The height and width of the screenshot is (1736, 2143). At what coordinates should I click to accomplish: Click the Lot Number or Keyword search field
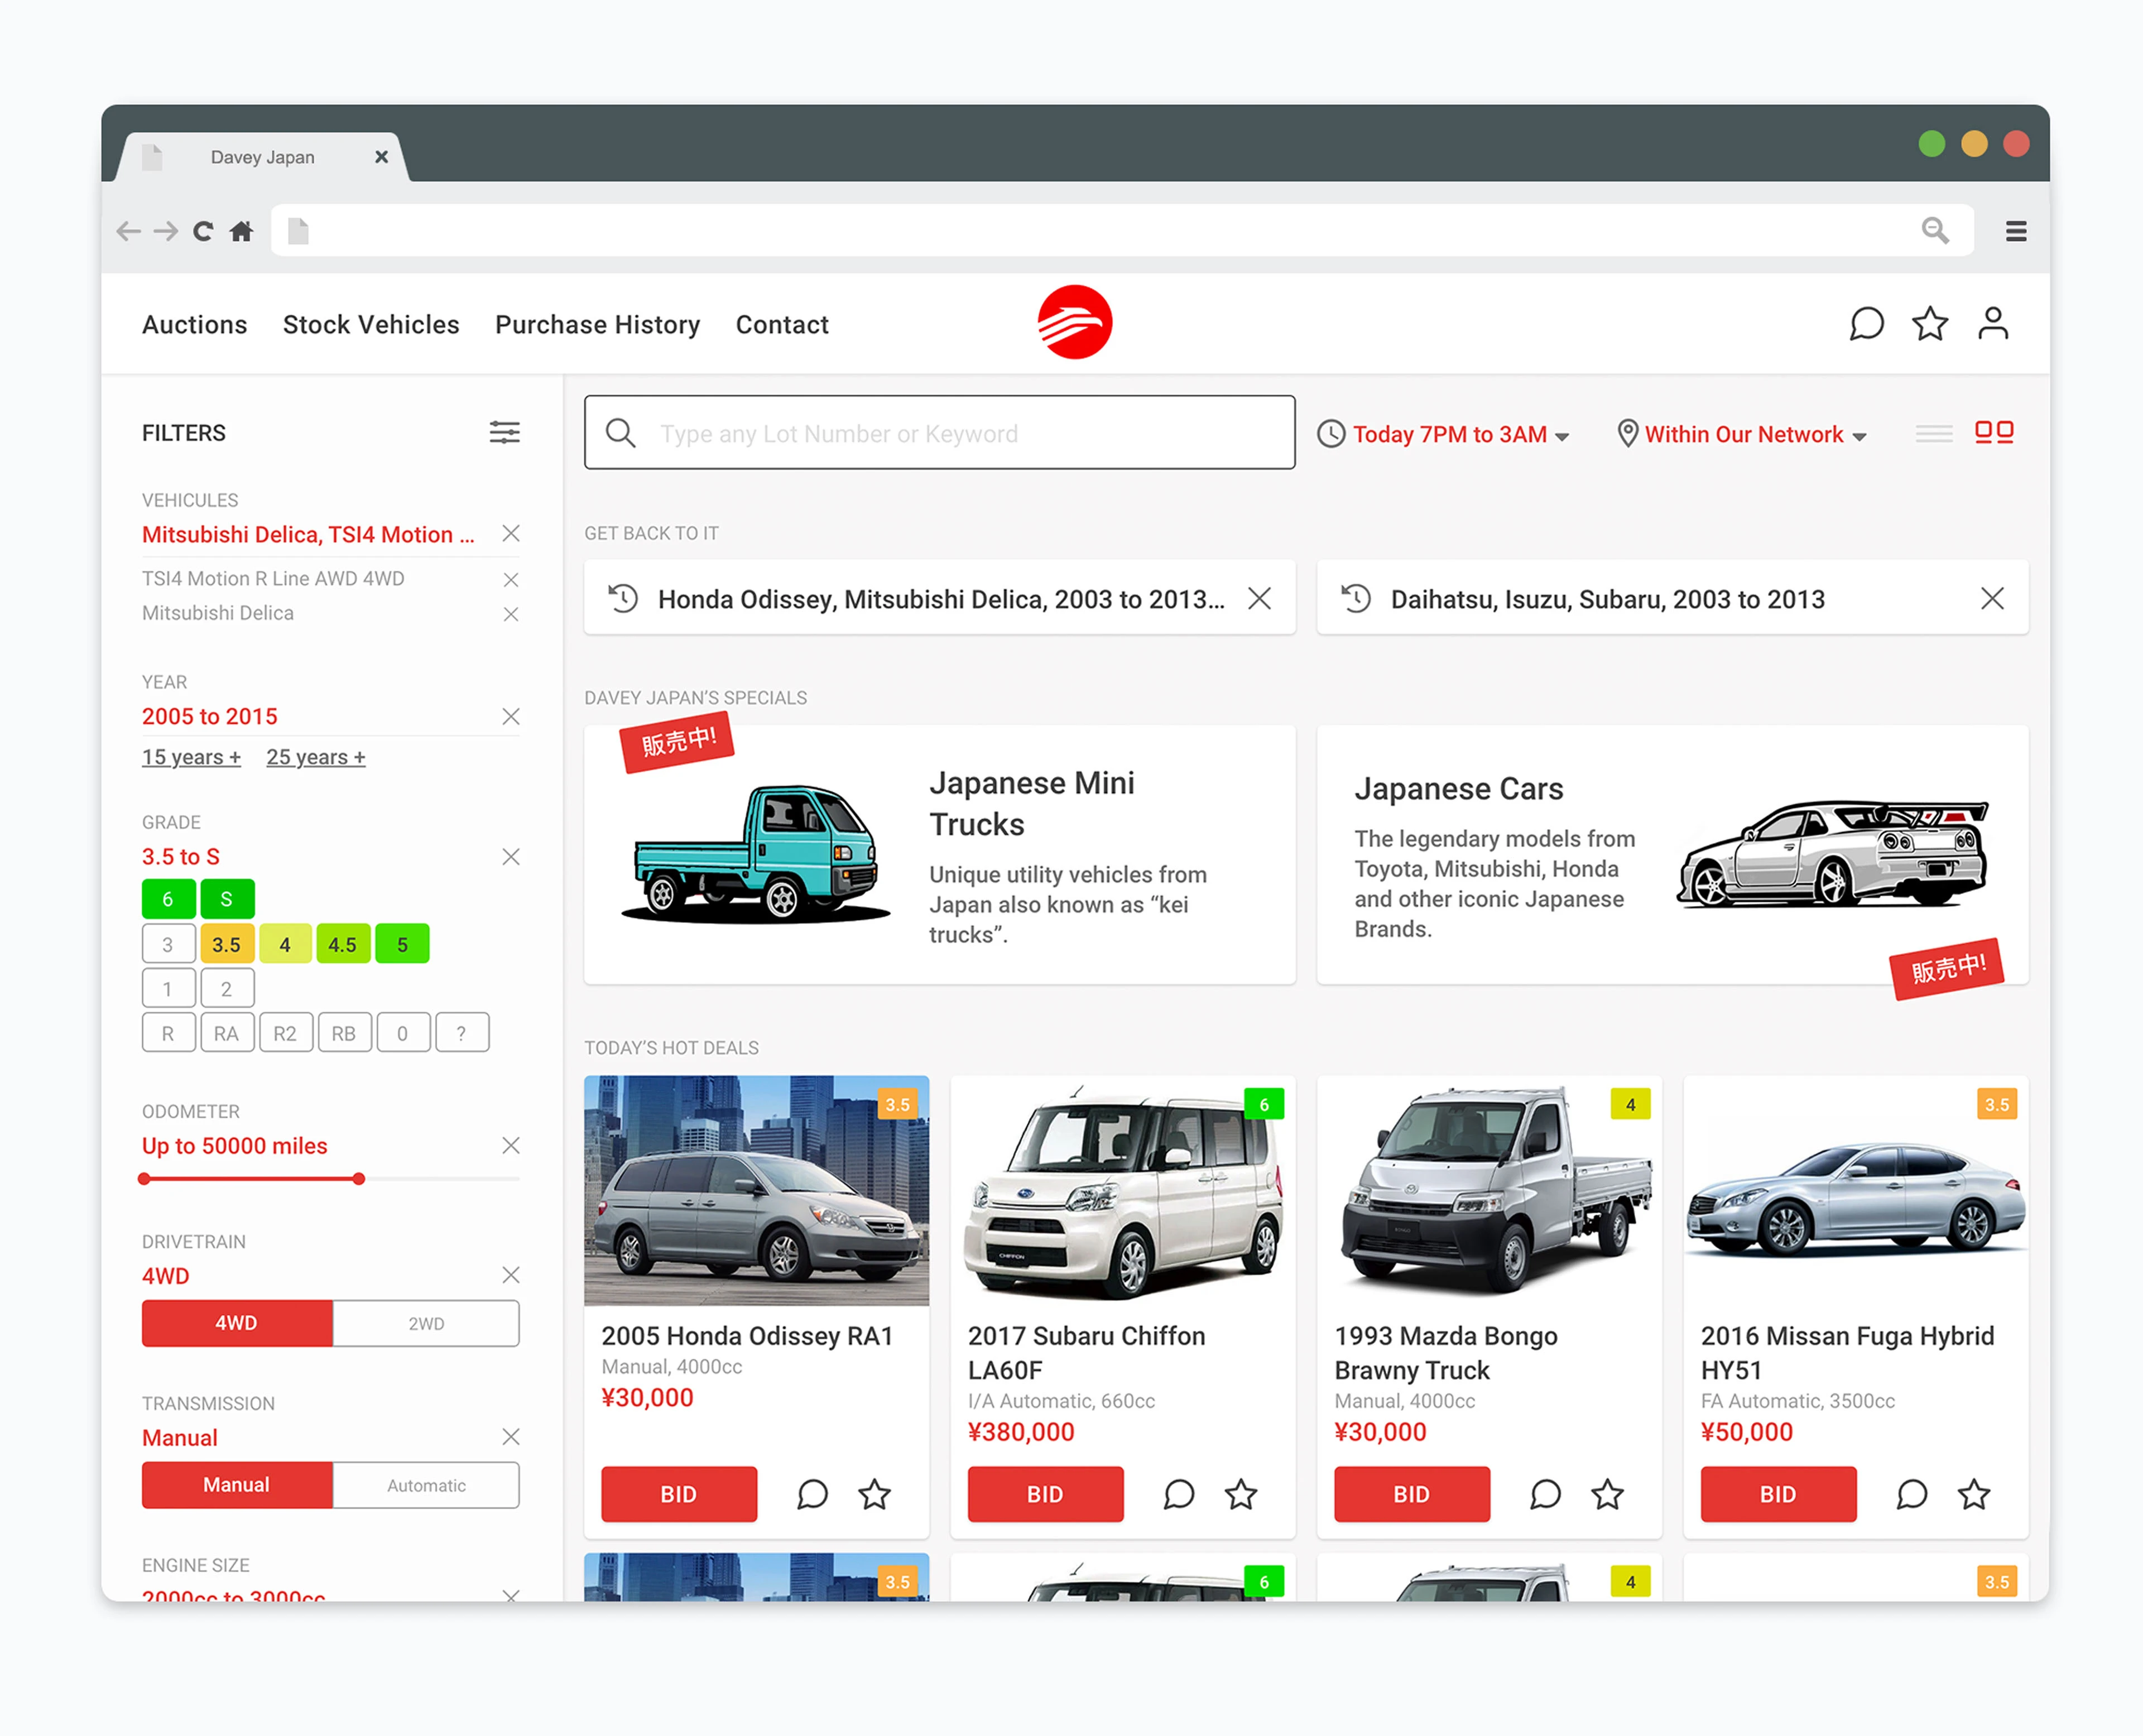point(940,433)
